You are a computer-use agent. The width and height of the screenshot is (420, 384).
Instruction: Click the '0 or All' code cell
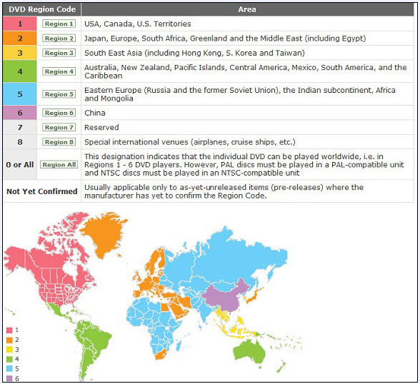point(20,165)
